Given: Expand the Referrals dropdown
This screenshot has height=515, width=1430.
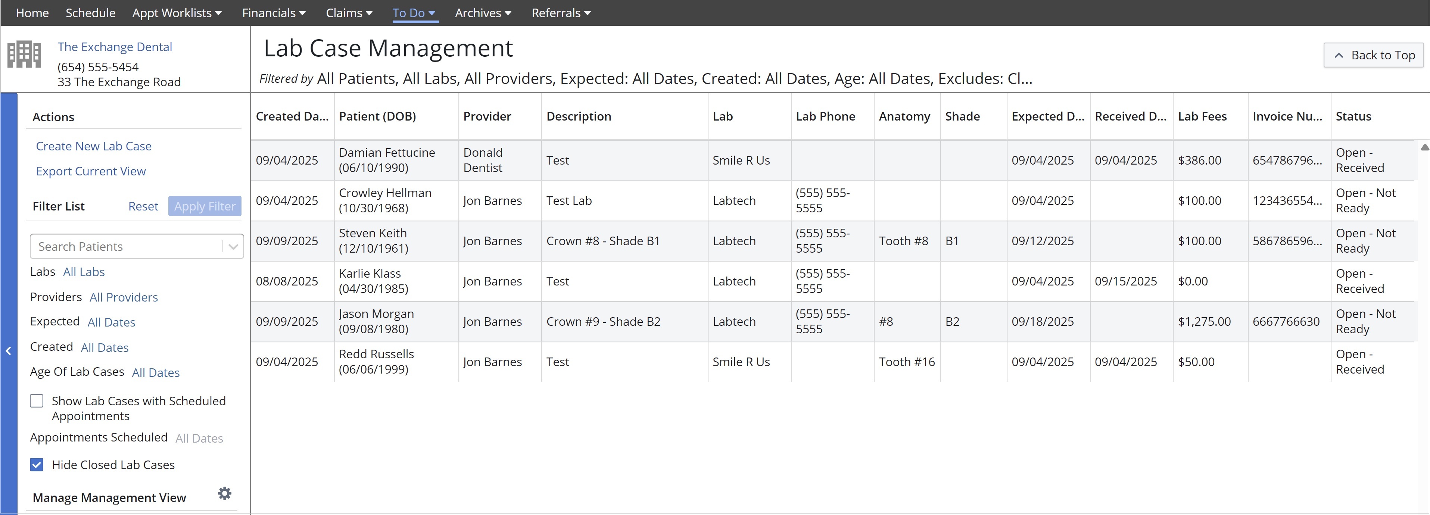Looking at the screenshot, I should click(x=560, y=12).
